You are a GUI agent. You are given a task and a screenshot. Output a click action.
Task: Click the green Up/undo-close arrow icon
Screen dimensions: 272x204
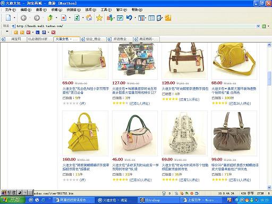coord(50,18)
